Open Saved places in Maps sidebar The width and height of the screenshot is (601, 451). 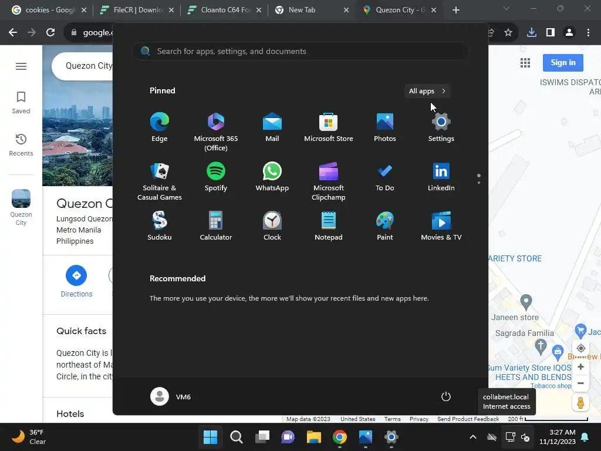[x=21, y=103]
